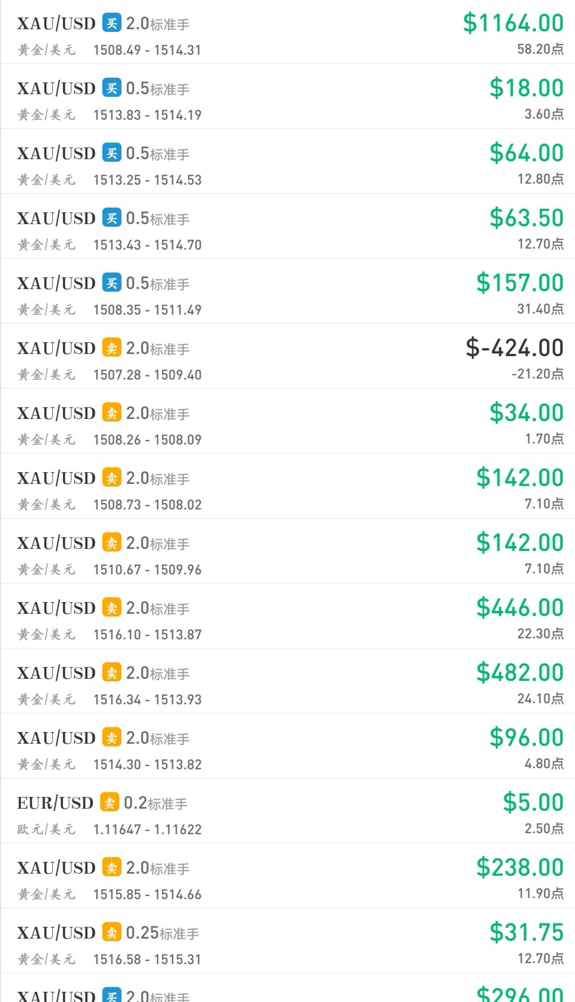This screenshot has height=1002, width=575.
Task: Select the partially visible $296.00 bottom trade
Action: coord(287,988)
